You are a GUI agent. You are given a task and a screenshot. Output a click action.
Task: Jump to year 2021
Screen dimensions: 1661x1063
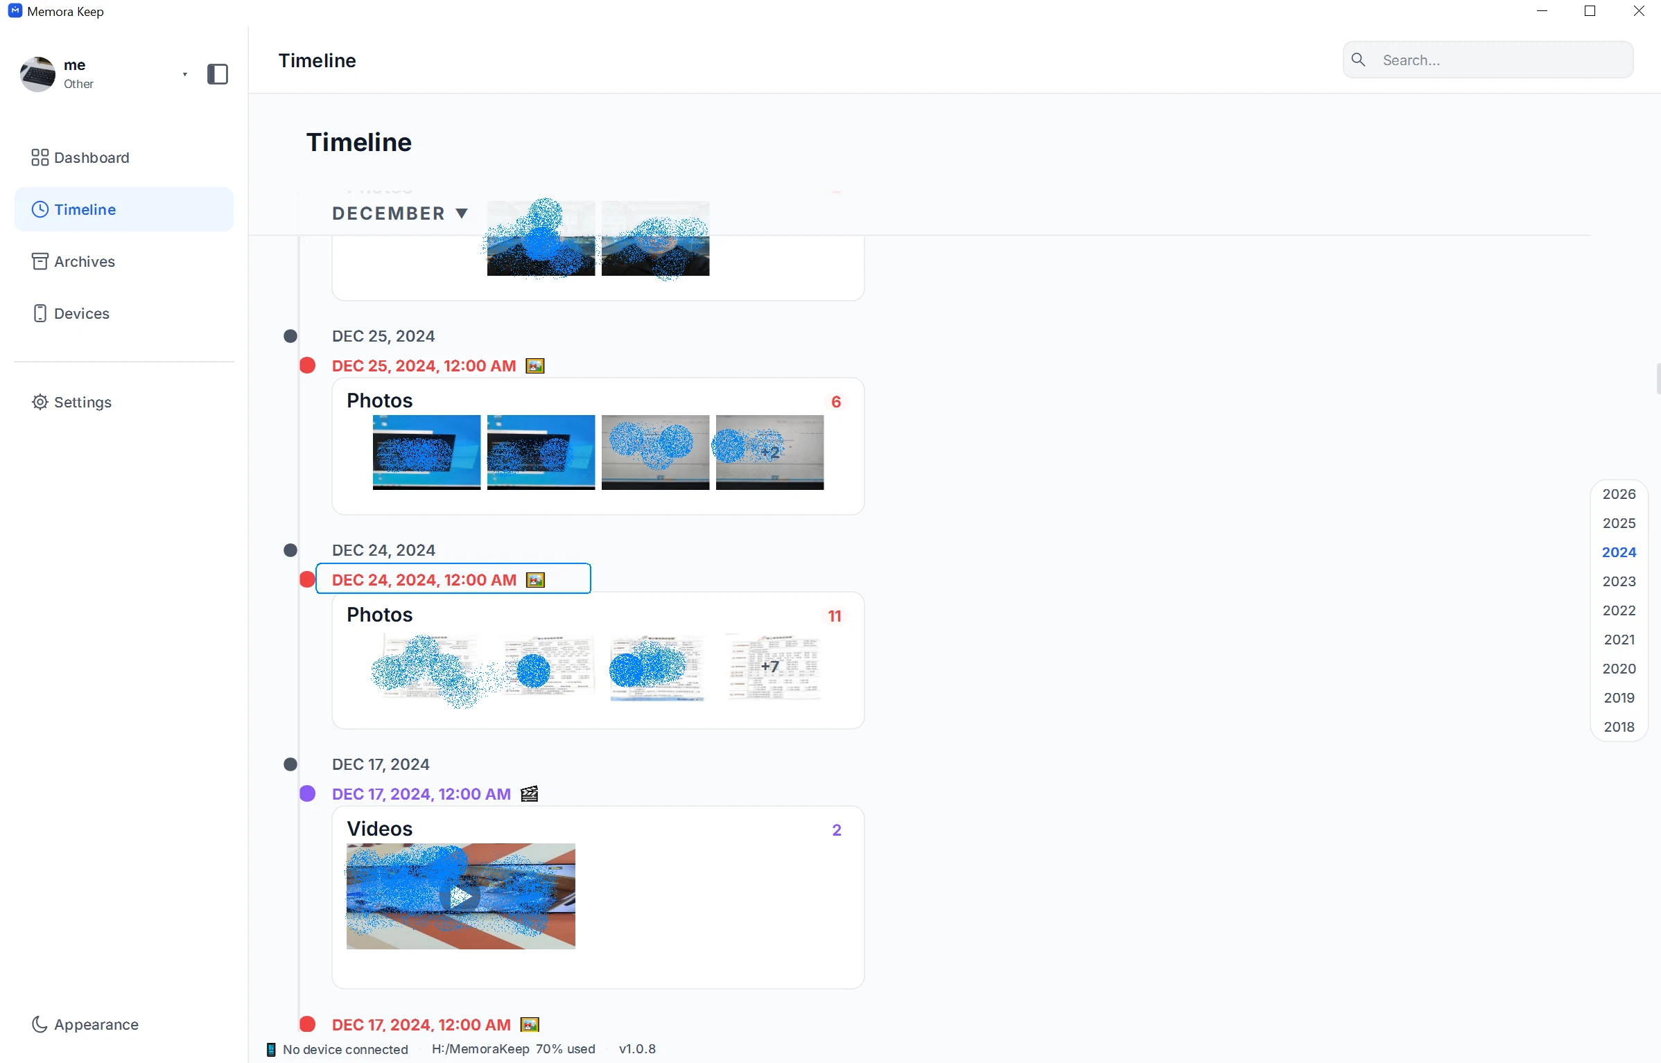pyautogui.click(x=1619, y=640)
